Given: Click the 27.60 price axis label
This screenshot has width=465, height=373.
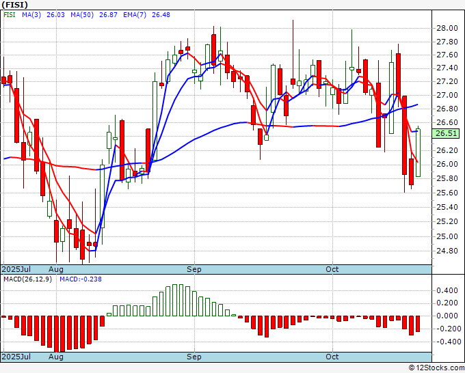Looking at the screenshot, I should (447, 55).
